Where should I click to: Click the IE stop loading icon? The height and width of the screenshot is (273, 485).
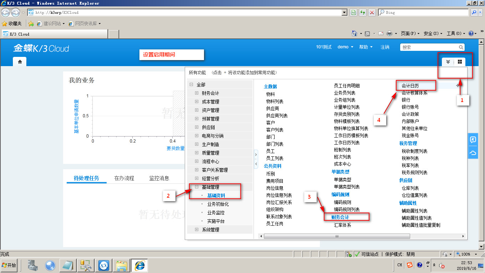tap(372, 12)
